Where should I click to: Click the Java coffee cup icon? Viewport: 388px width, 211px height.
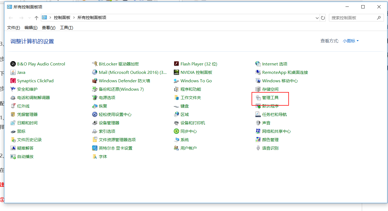coord(13,73)
